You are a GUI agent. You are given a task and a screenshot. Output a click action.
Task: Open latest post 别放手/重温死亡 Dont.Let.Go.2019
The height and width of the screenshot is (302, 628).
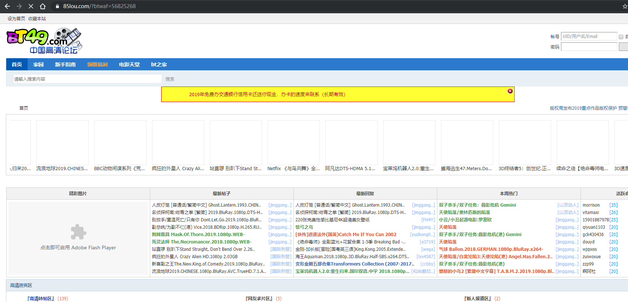click(207, 220)
